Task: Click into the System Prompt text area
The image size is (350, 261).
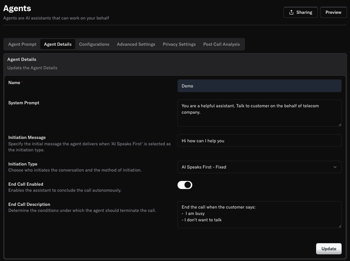Action: [259, 113]
